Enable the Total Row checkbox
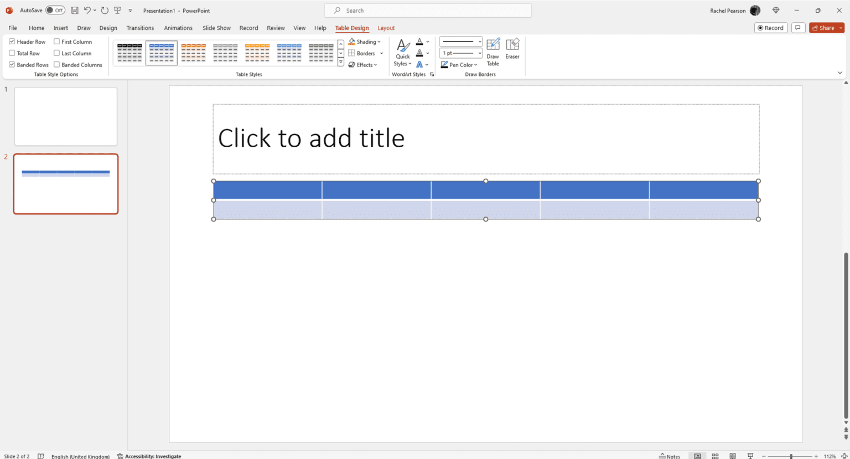 12,53
